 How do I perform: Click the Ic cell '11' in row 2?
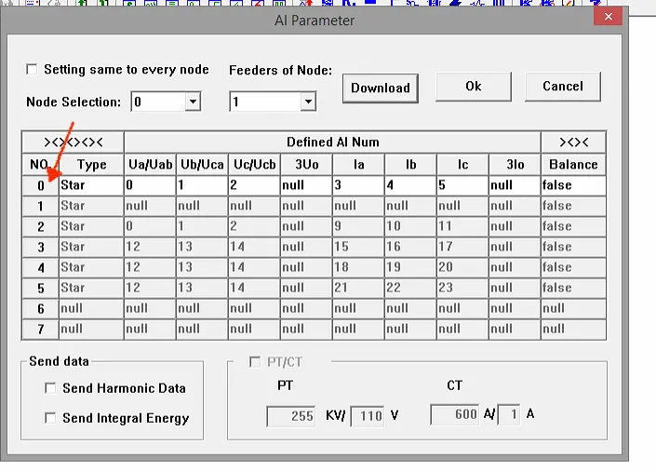pos(462,226)
